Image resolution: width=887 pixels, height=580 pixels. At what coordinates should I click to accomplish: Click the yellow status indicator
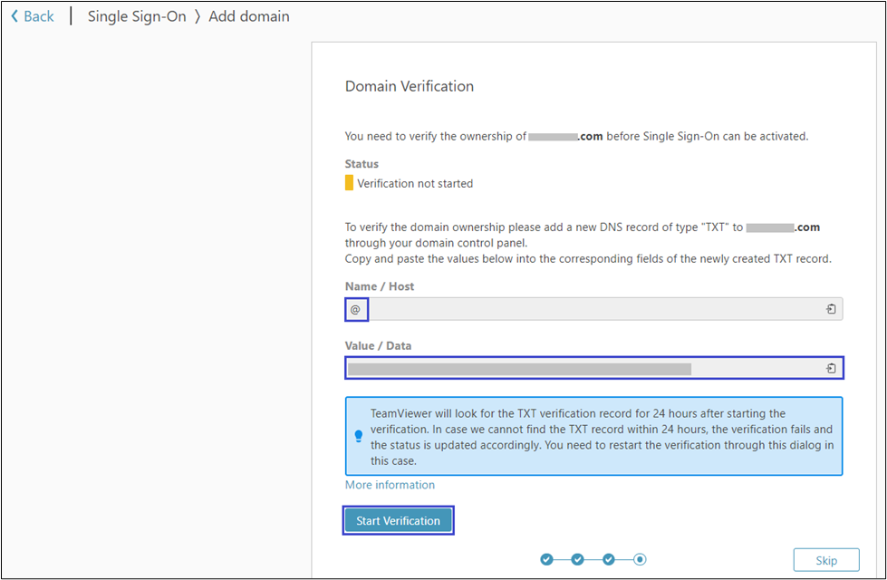coord(349,183)
